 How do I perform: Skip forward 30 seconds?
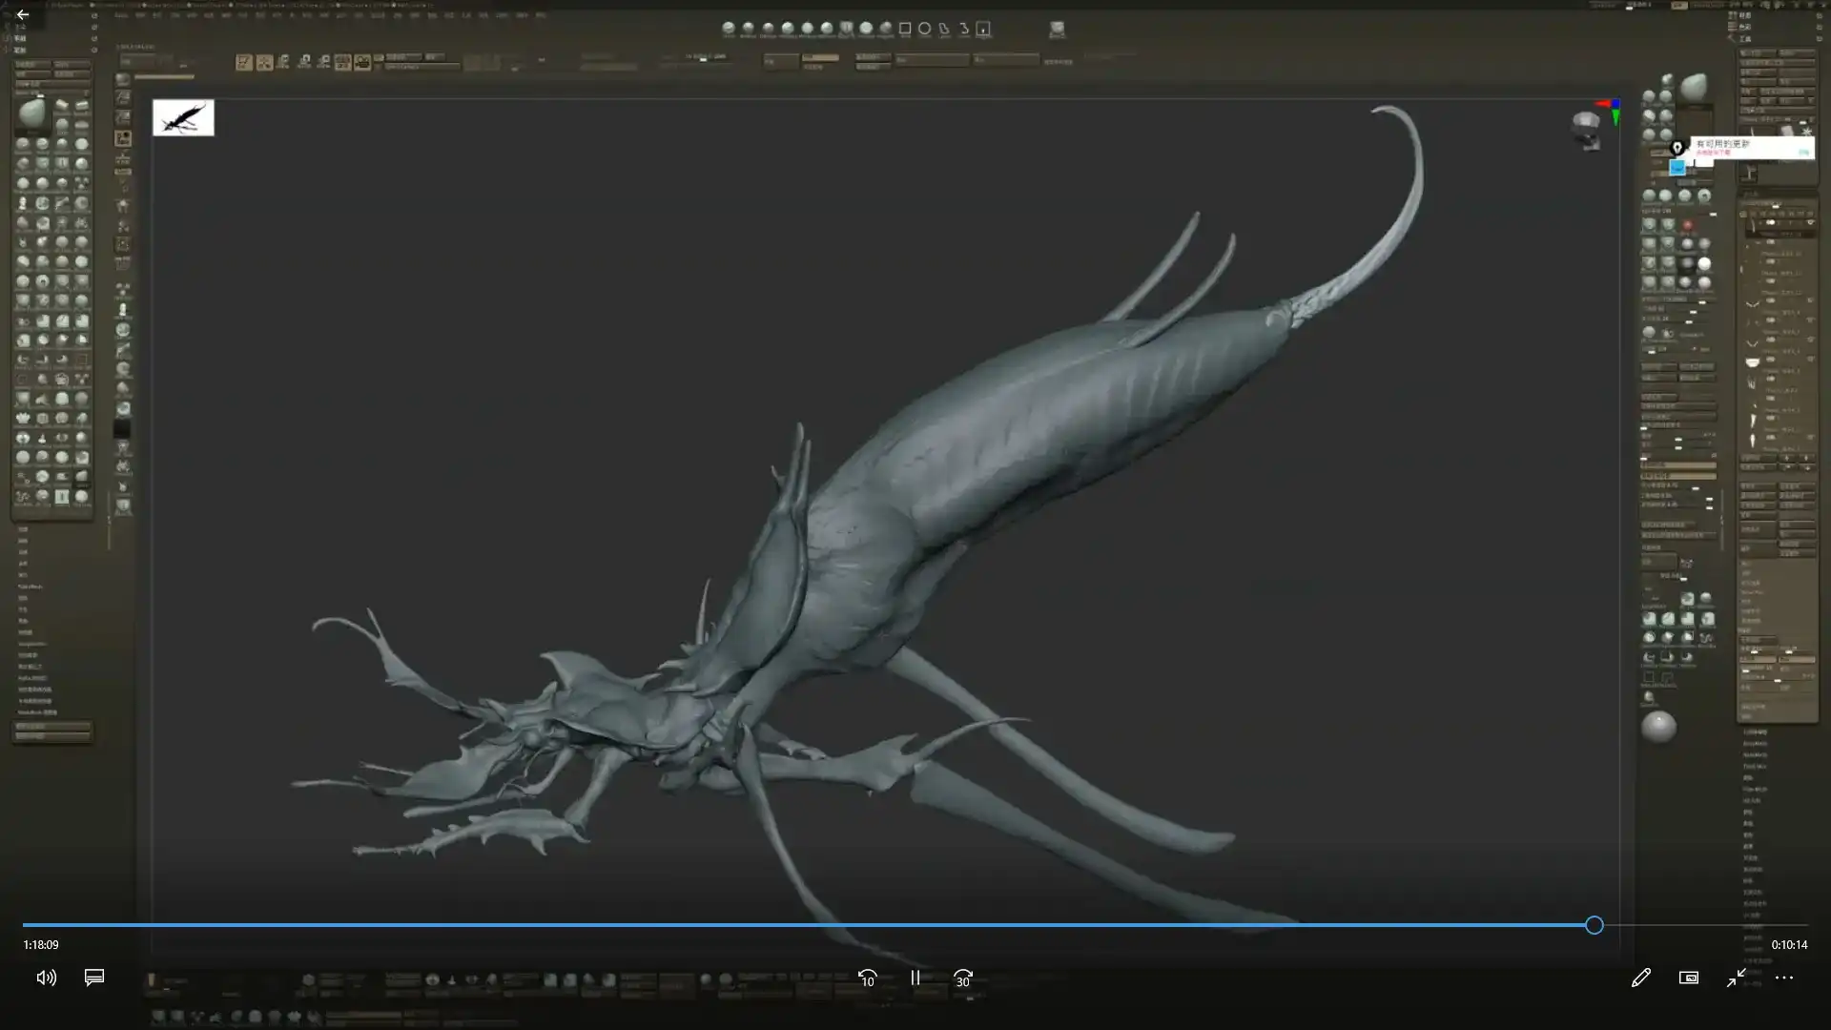963,978
